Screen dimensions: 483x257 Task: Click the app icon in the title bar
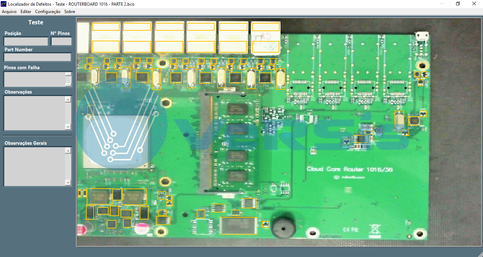[x=4, y=4]
